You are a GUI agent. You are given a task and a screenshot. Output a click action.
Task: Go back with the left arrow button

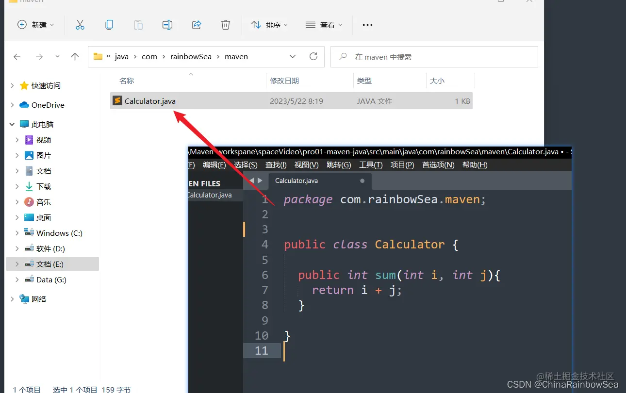click(x=17, y=57)
